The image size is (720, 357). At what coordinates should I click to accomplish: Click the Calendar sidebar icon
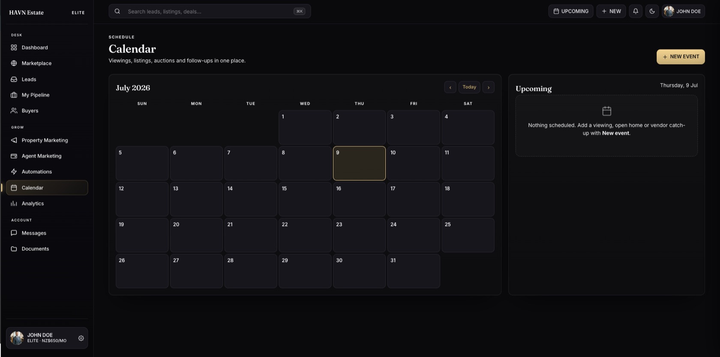coord(14,187)
